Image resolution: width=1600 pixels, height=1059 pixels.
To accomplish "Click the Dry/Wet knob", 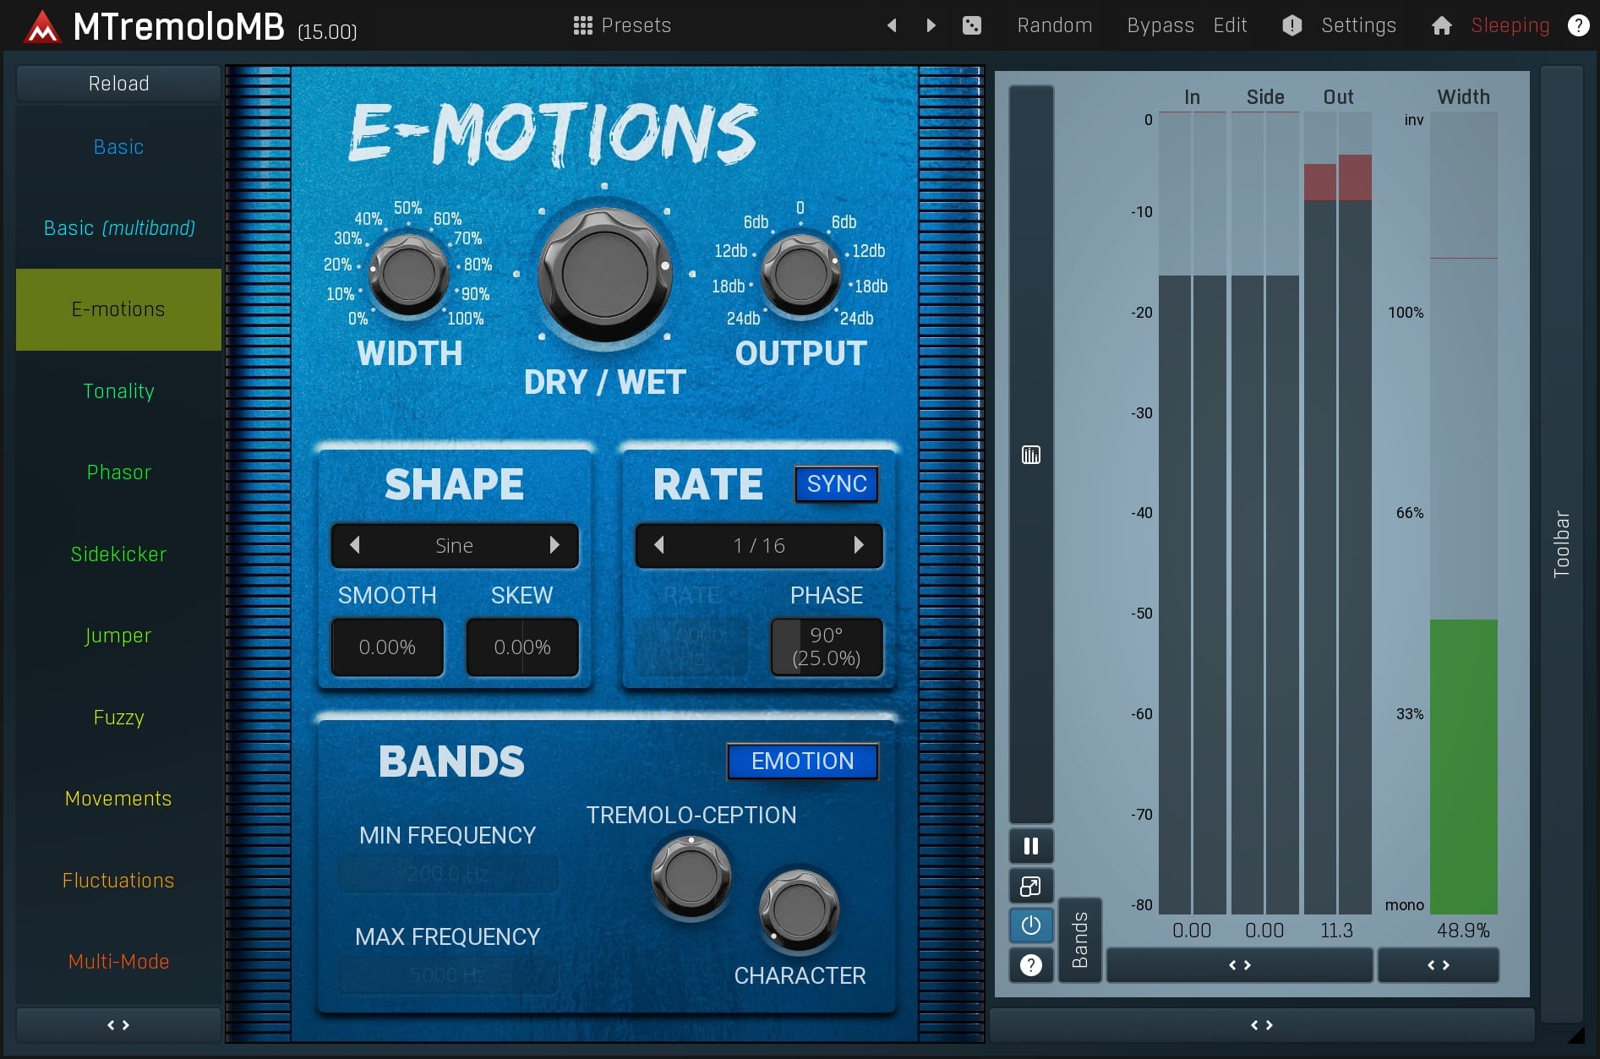I will pos(604,274).
